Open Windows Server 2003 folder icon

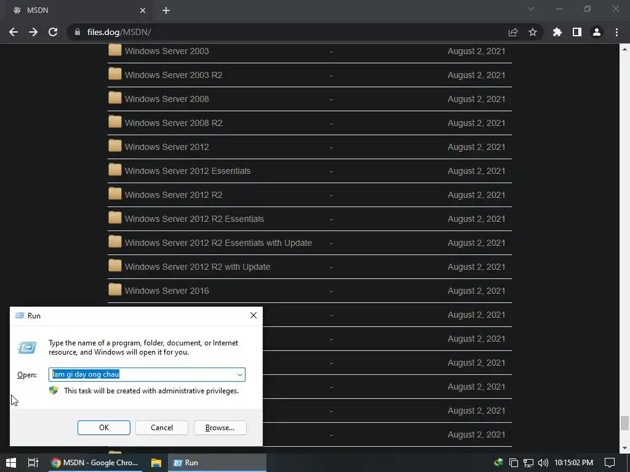click(x=115, y=50)
